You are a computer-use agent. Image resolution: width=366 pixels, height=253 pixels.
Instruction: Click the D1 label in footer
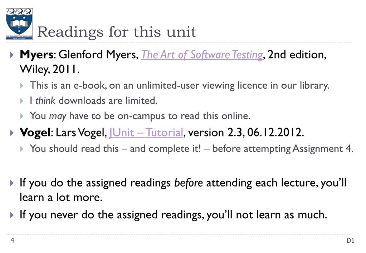350,240
